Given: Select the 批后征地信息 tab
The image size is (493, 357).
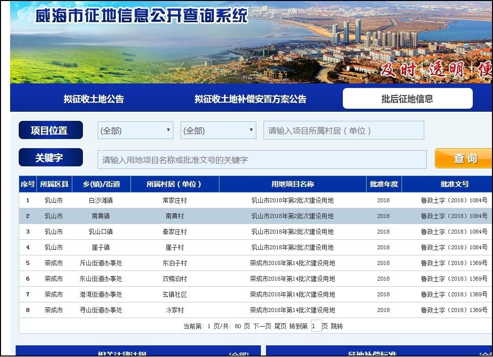Looking at the screenshot, I should click(407, 99).
